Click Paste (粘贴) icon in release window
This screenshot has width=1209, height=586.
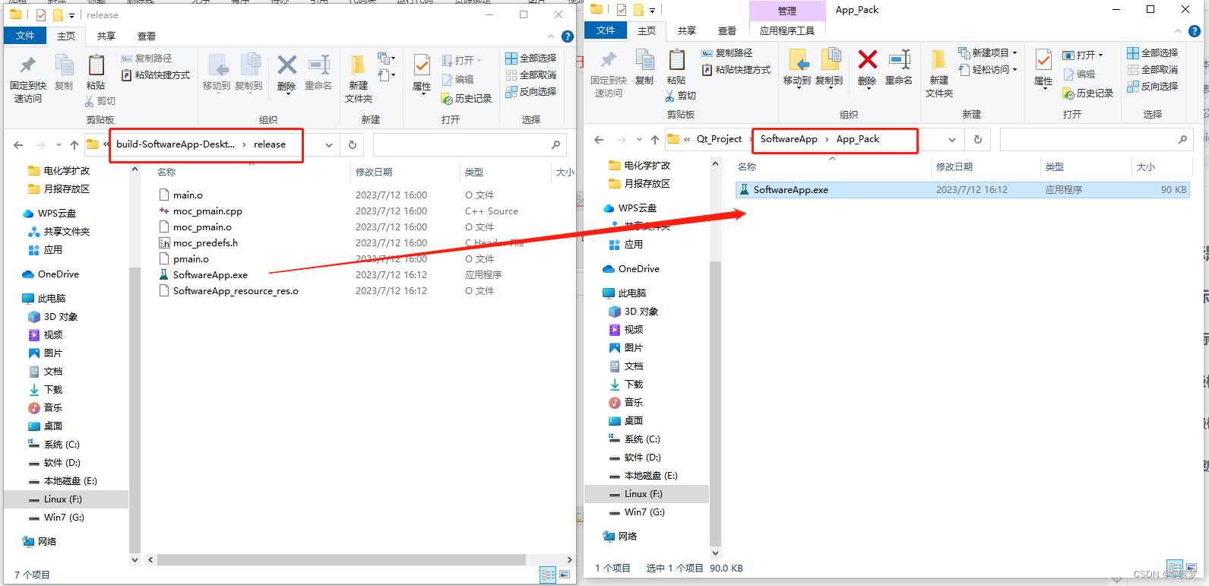tap(96, 73)
